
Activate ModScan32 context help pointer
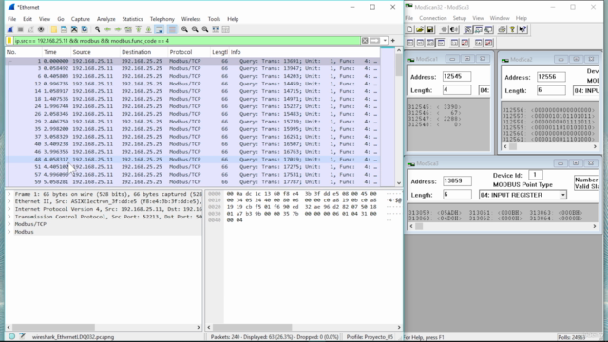coord(522,29)
